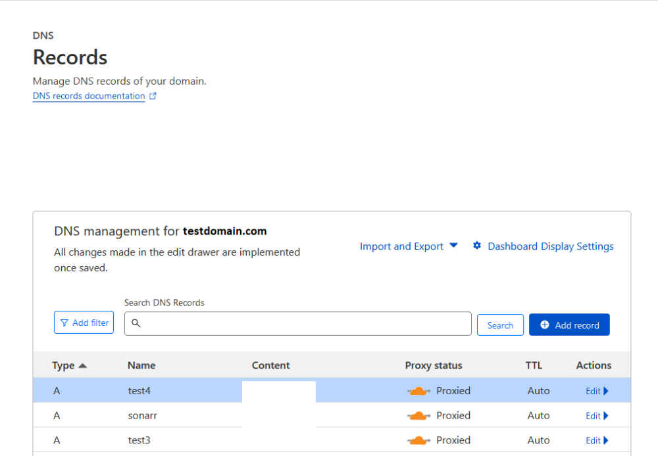Click the orange cloud icon for test3
Image resolution: width=658 pixels, height=456 pixels.
(x=418, y=440)
